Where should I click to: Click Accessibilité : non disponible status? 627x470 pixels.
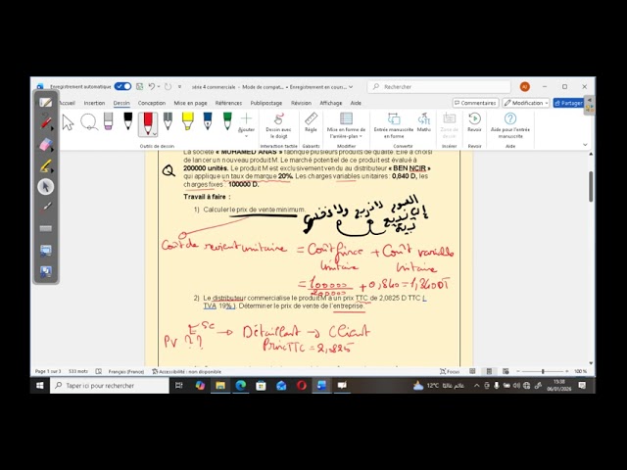point(186,372)
